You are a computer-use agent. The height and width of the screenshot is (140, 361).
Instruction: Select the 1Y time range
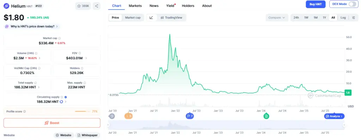[324, 18]
